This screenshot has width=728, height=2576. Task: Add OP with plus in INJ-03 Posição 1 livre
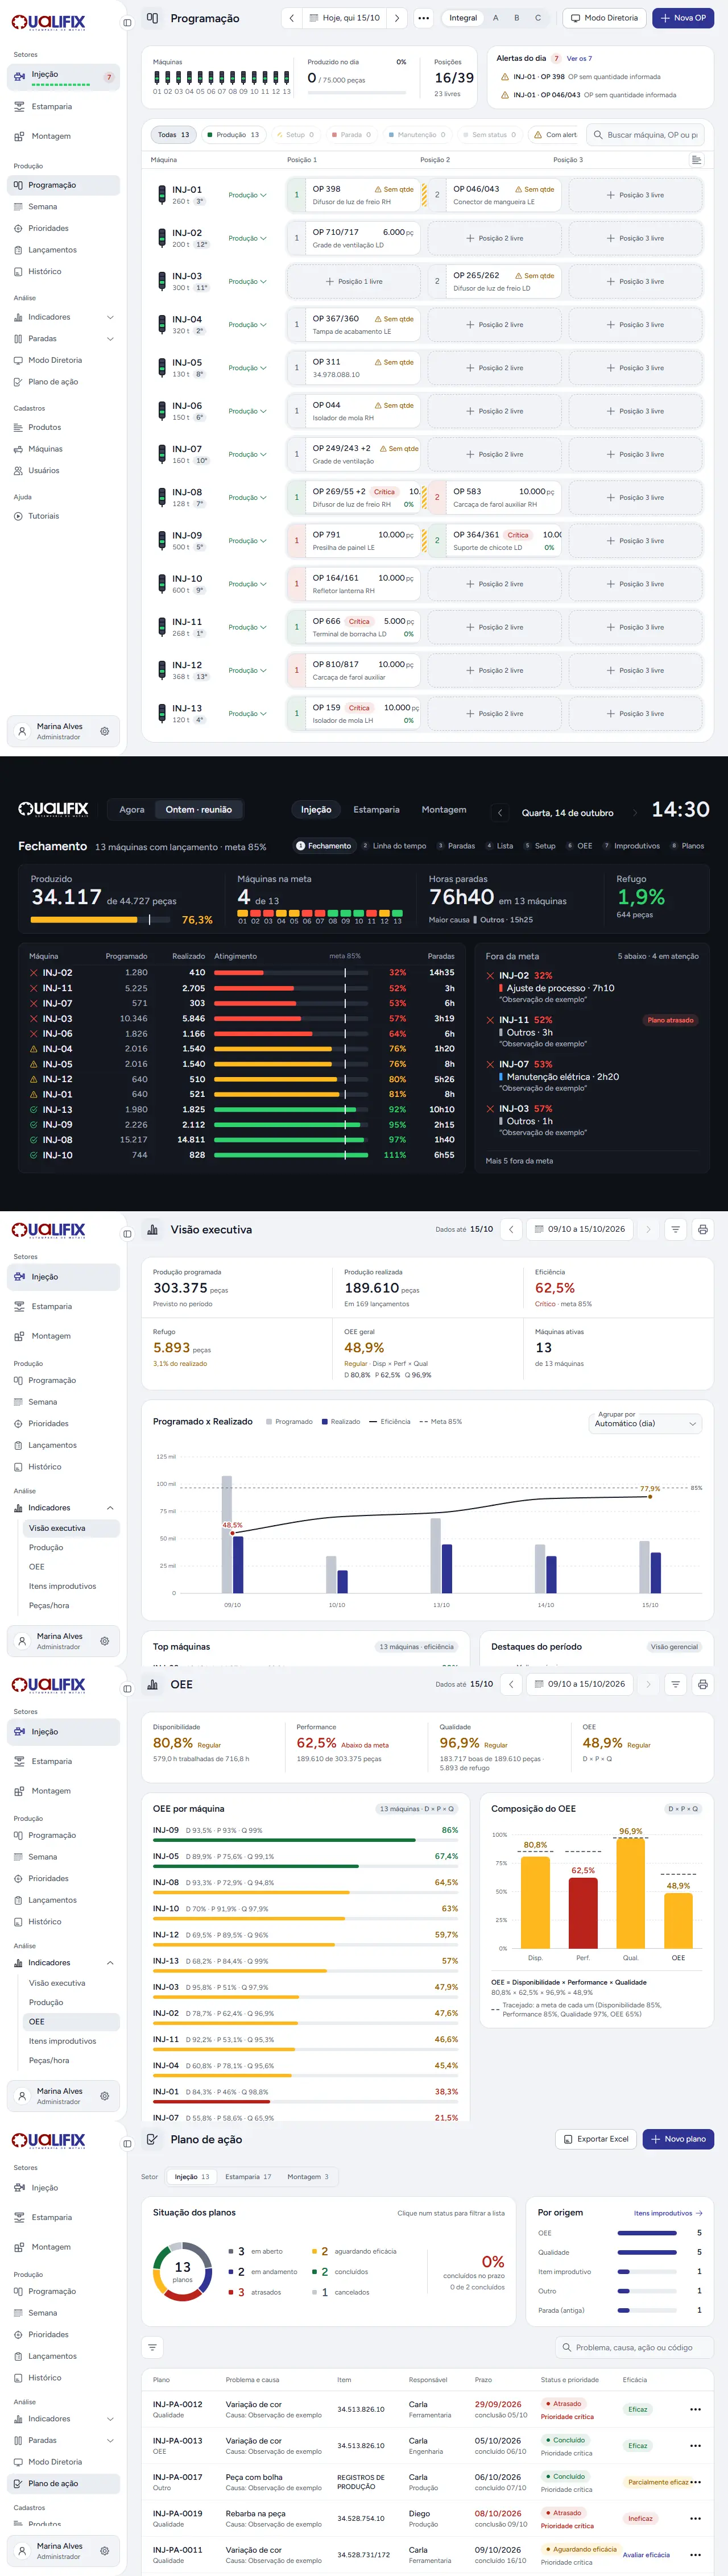coord(353,281)
